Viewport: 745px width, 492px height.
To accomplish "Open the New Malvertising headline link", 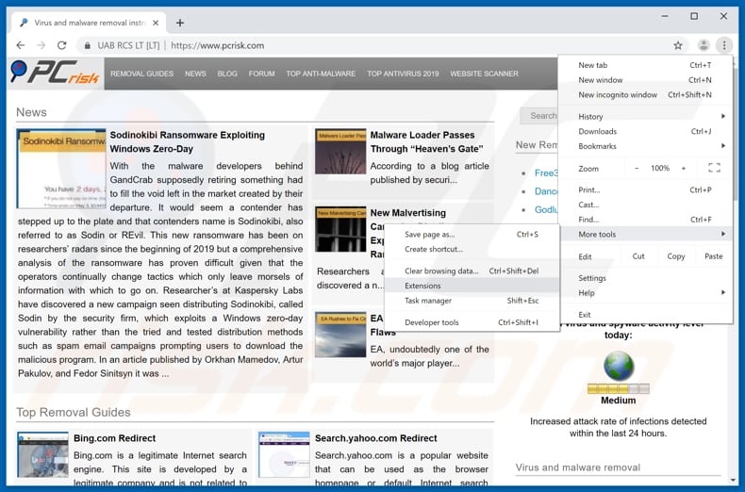I will point(407,213).
